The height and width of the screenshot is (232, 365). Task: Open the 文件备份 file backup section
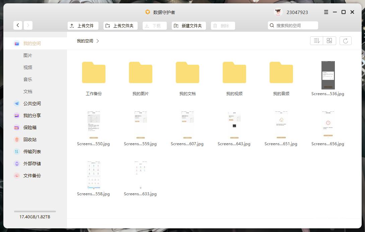pos(32,175)
